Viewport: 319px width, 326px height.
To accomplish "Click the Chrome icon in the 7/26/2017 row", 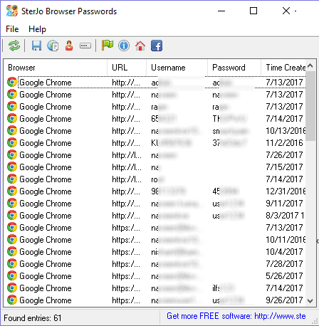I will [x=12, y=154].
